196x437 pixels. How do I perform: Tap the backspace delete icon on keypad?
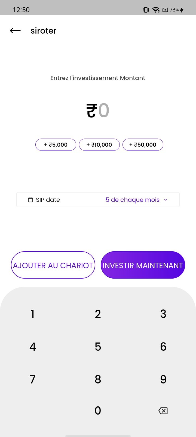(163, 411)
